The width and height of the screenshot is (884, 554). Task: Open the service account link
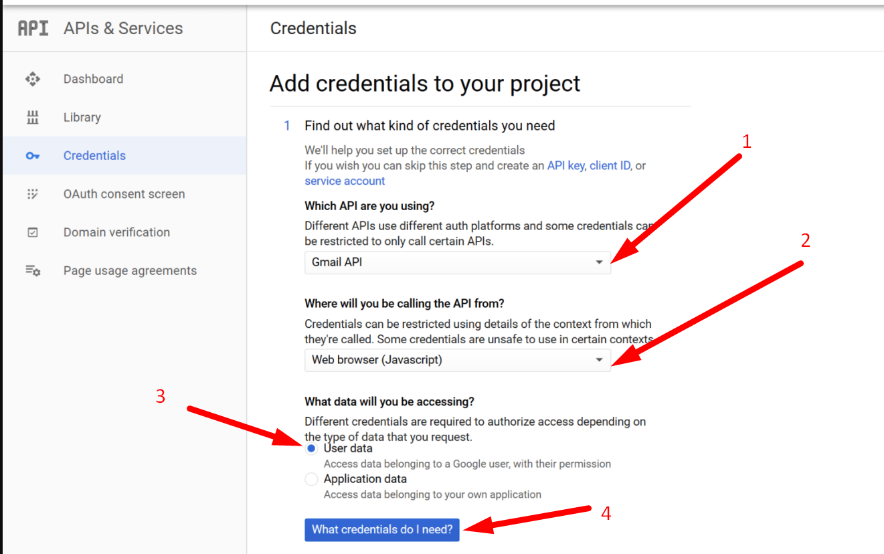[344, 181]
